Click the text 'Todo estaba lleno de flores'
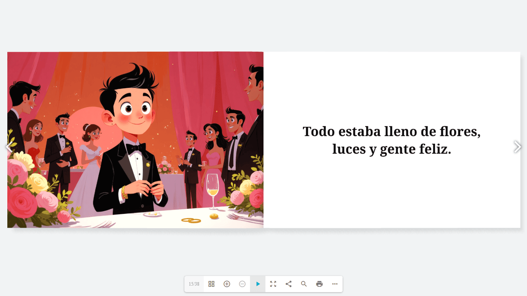527x296 pixels. pos(392,131)
